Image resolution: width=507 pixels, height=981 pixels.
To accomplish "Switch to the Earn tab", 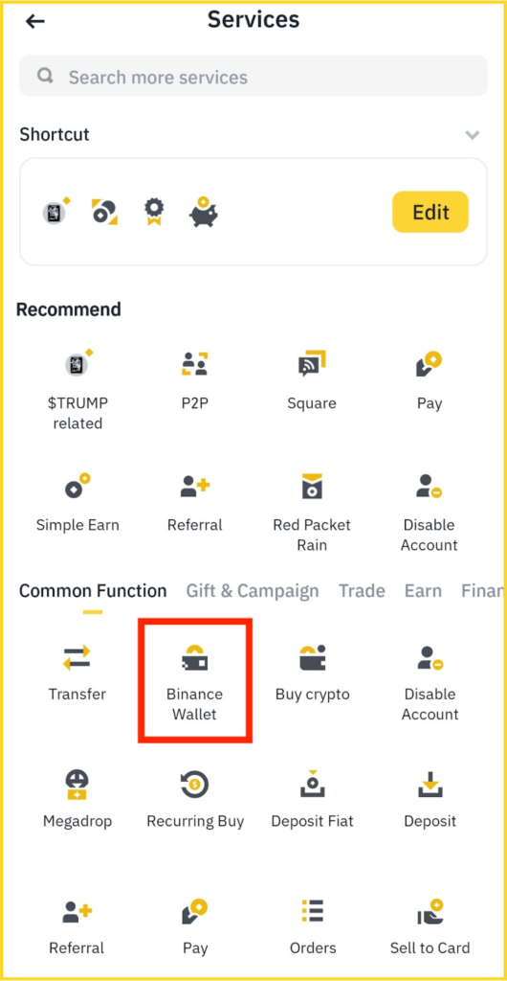I will [x=423, y=590].
